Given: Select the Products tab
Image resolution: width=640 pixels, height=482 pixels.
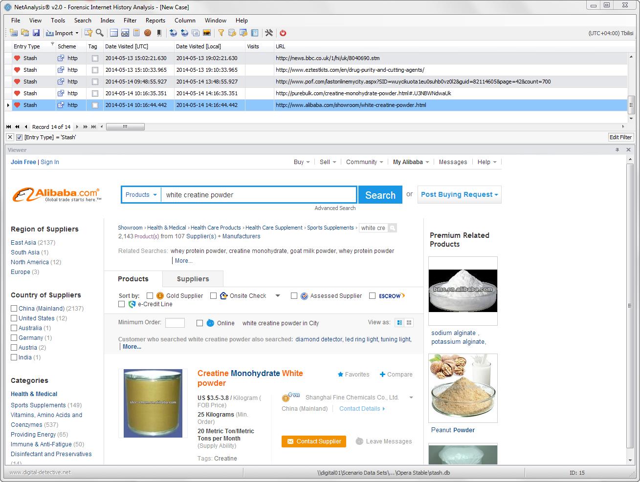Looking at the screenshot, I should [x=133, y=279].
